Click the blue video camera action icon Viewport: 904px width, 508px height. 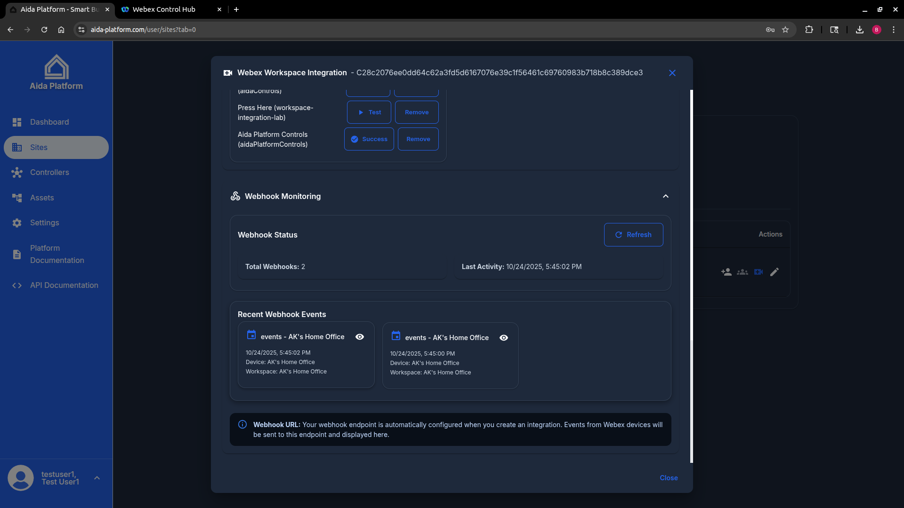[758, 272]
